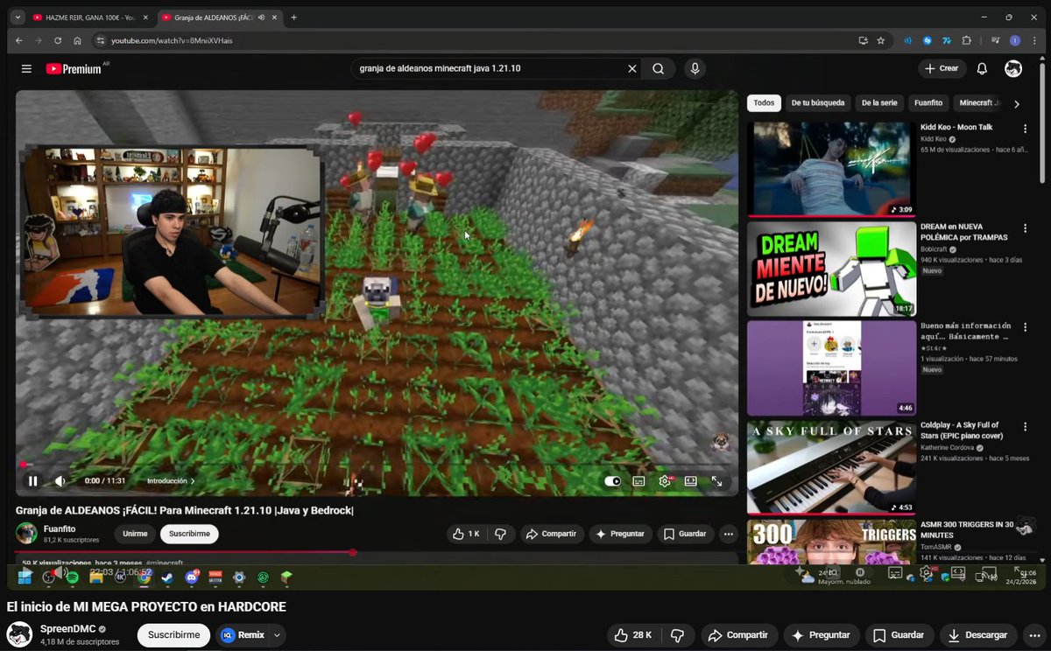Reload the page in Chrome
This screenshot has width=1051, height=651.
click(x=58, y=40)
